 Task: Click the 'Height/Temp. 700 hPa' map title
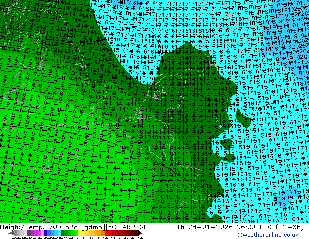(39, 227)
